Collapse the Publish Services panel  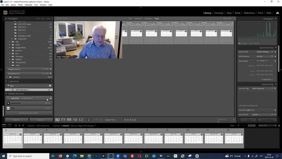[x=6, y=94]
